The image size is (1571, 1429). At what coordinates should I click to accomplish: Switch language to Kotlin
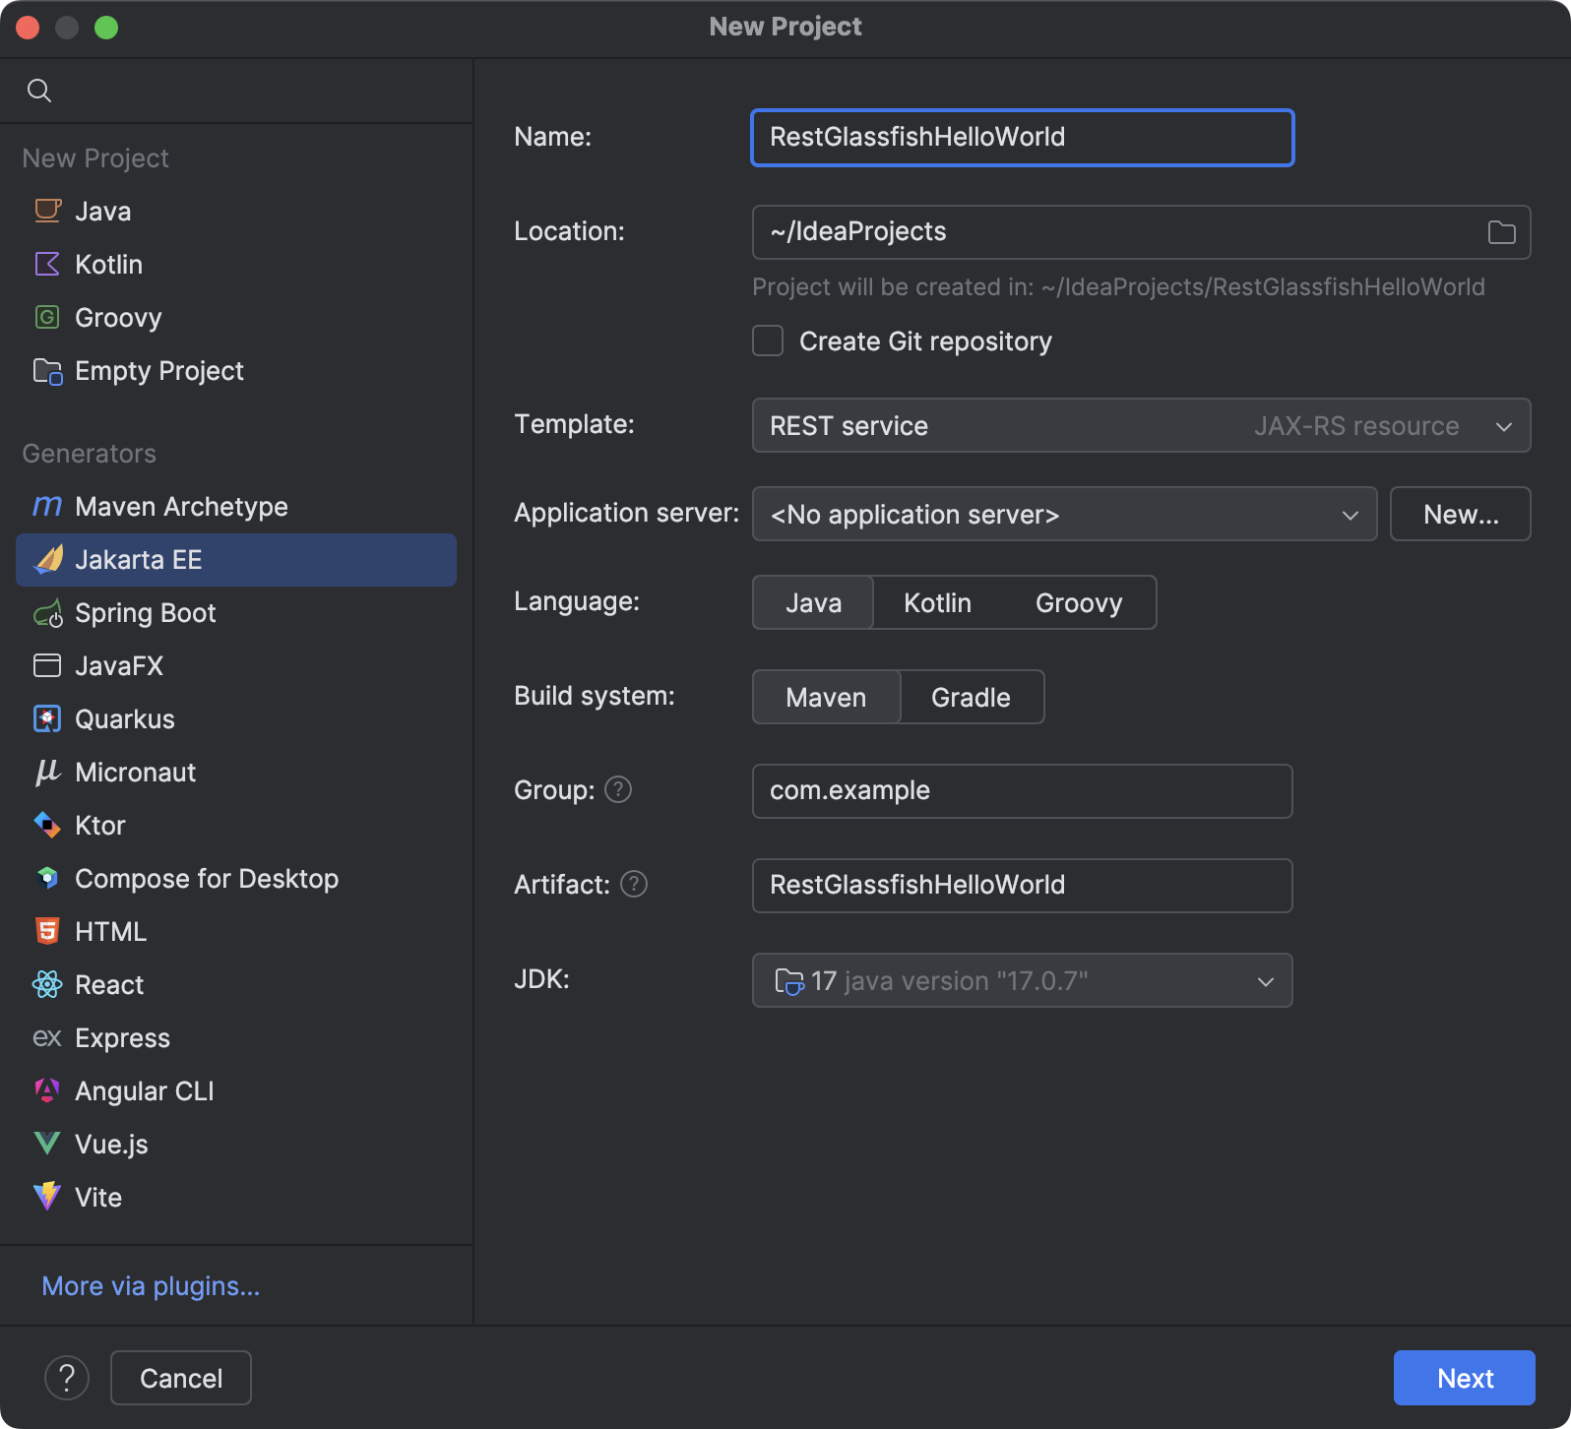pos(937,602)
